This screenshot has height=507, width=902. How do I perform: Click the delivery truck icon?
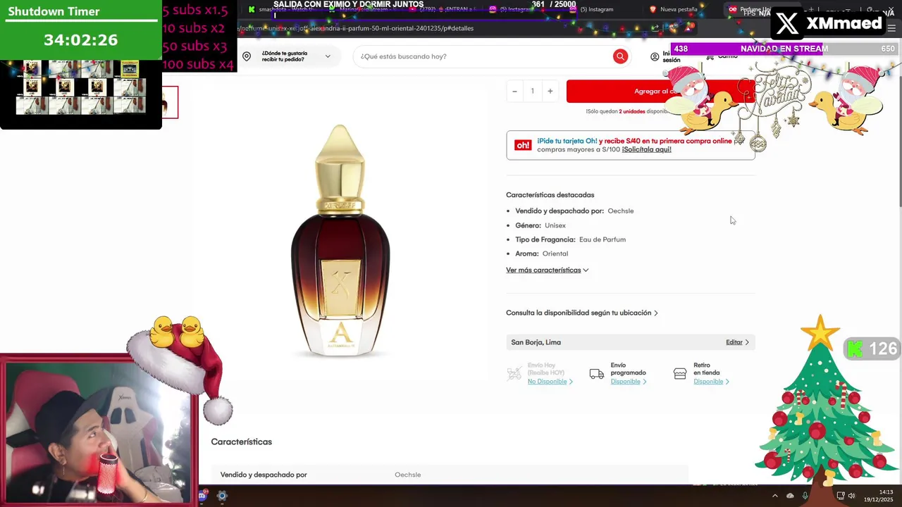597,374
